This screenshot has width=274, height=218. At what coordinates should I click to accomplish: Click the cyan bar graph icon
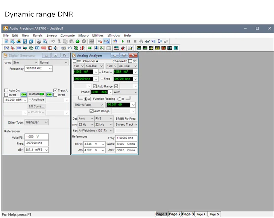[x=176, y=48]
